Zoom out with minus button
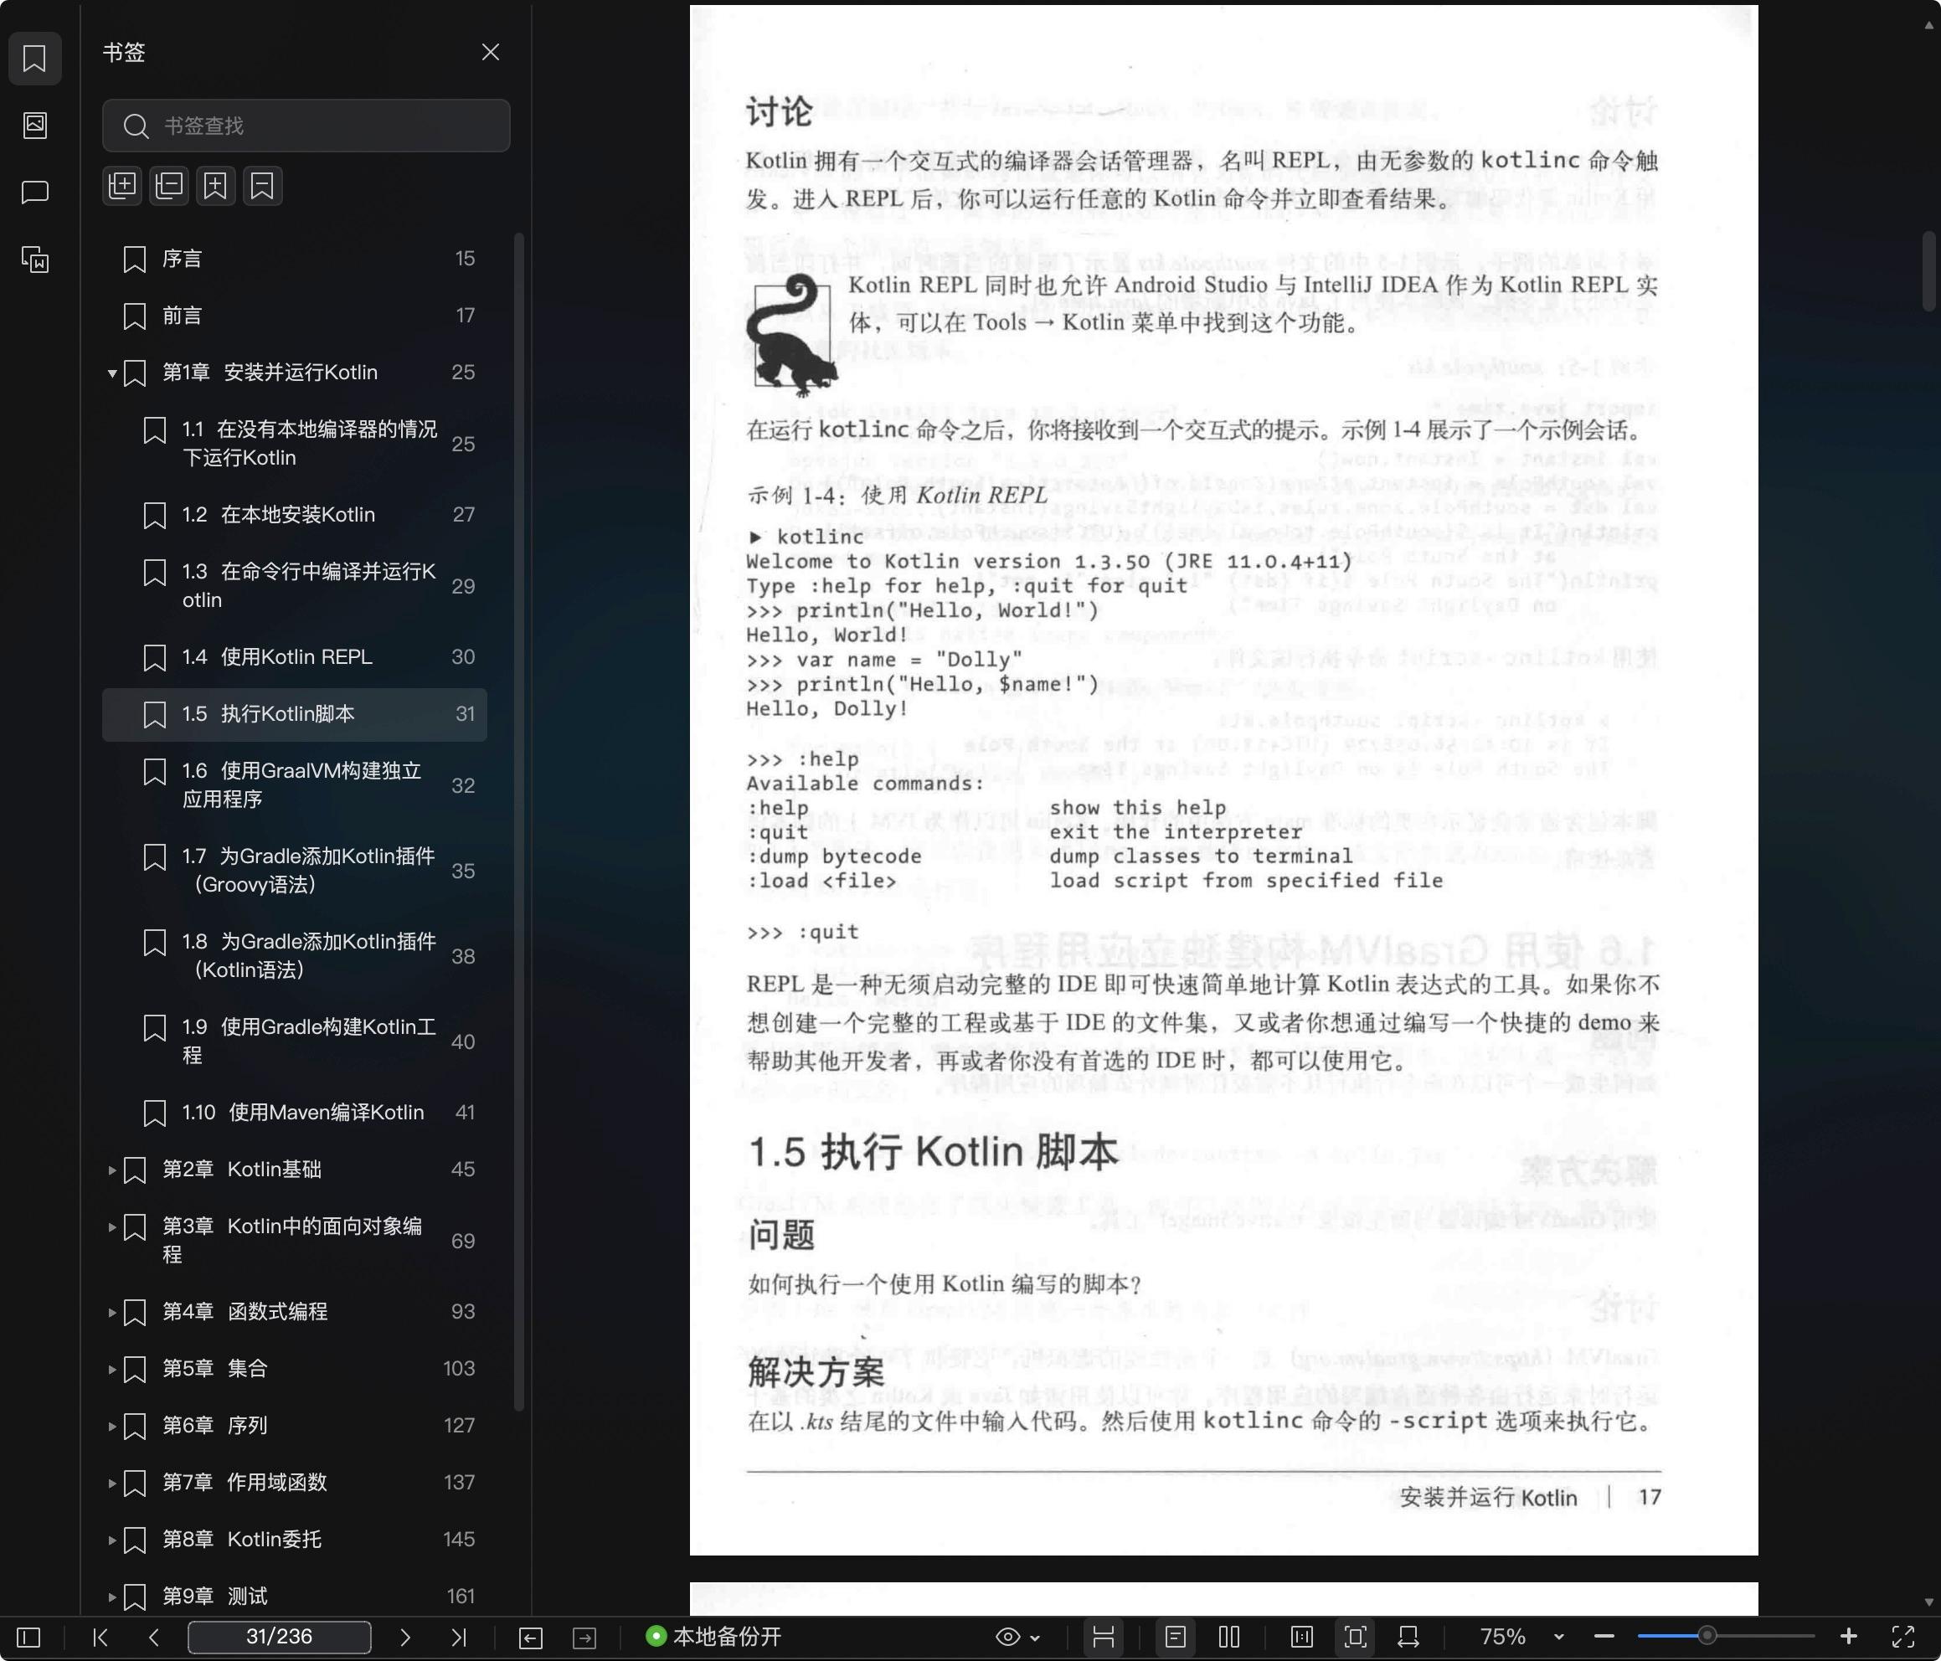The image size is (1941, 1661). pyautogui.click(x=1604, y=1637)
